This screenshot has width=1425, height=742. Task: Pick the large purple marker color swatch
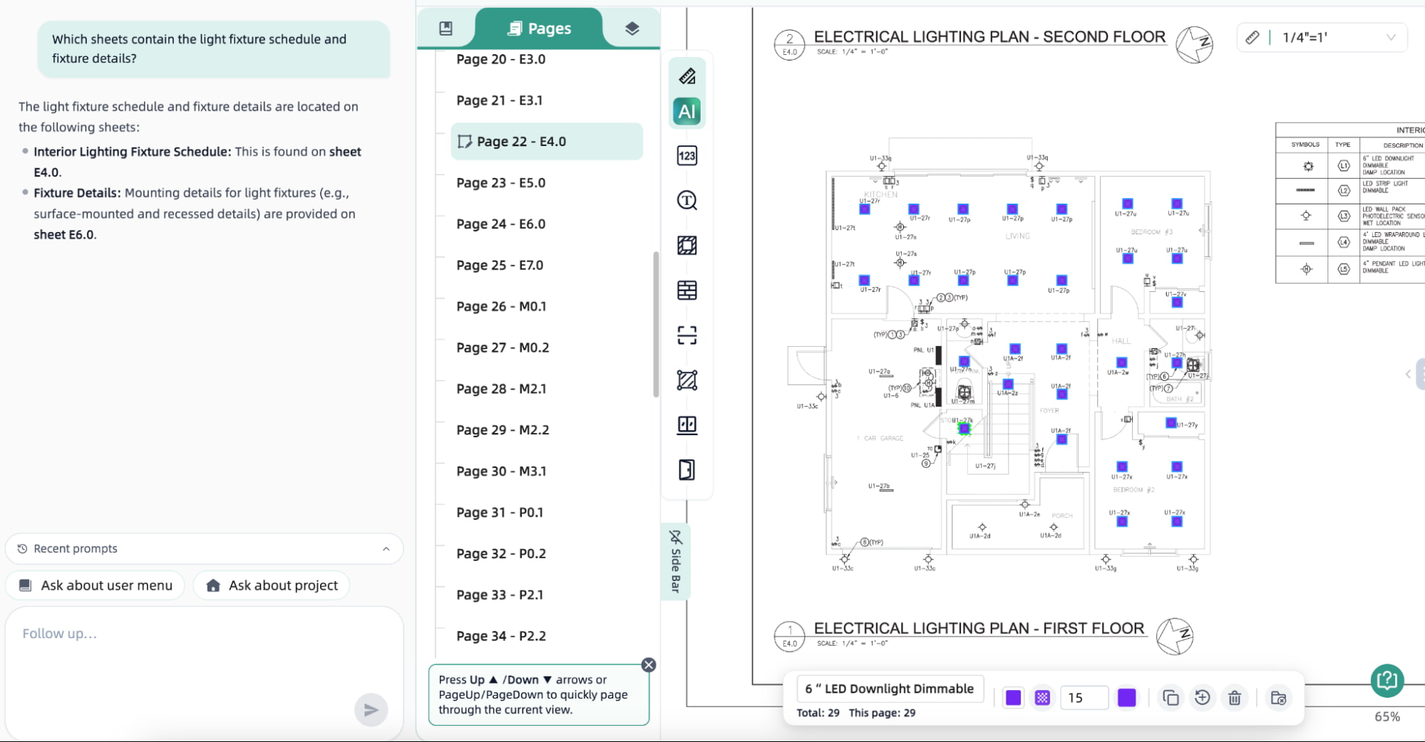(1127, 698)
